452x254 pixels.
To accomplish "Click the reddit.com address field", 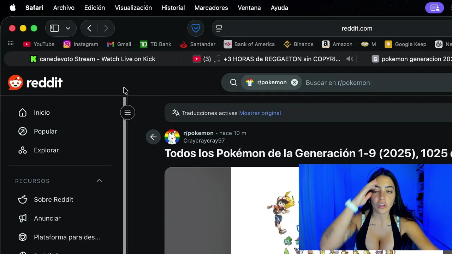I will tap(357, 29).
